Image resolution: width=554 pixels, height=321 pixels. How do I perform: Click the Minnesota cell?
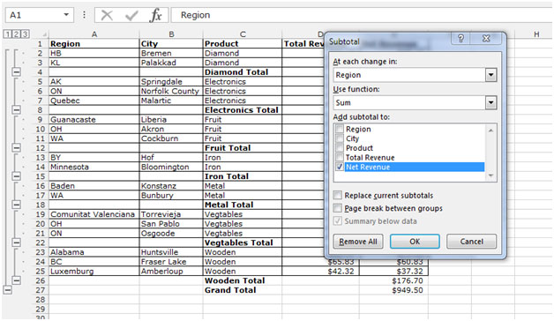pyautogui.click(x=94, y=167)
